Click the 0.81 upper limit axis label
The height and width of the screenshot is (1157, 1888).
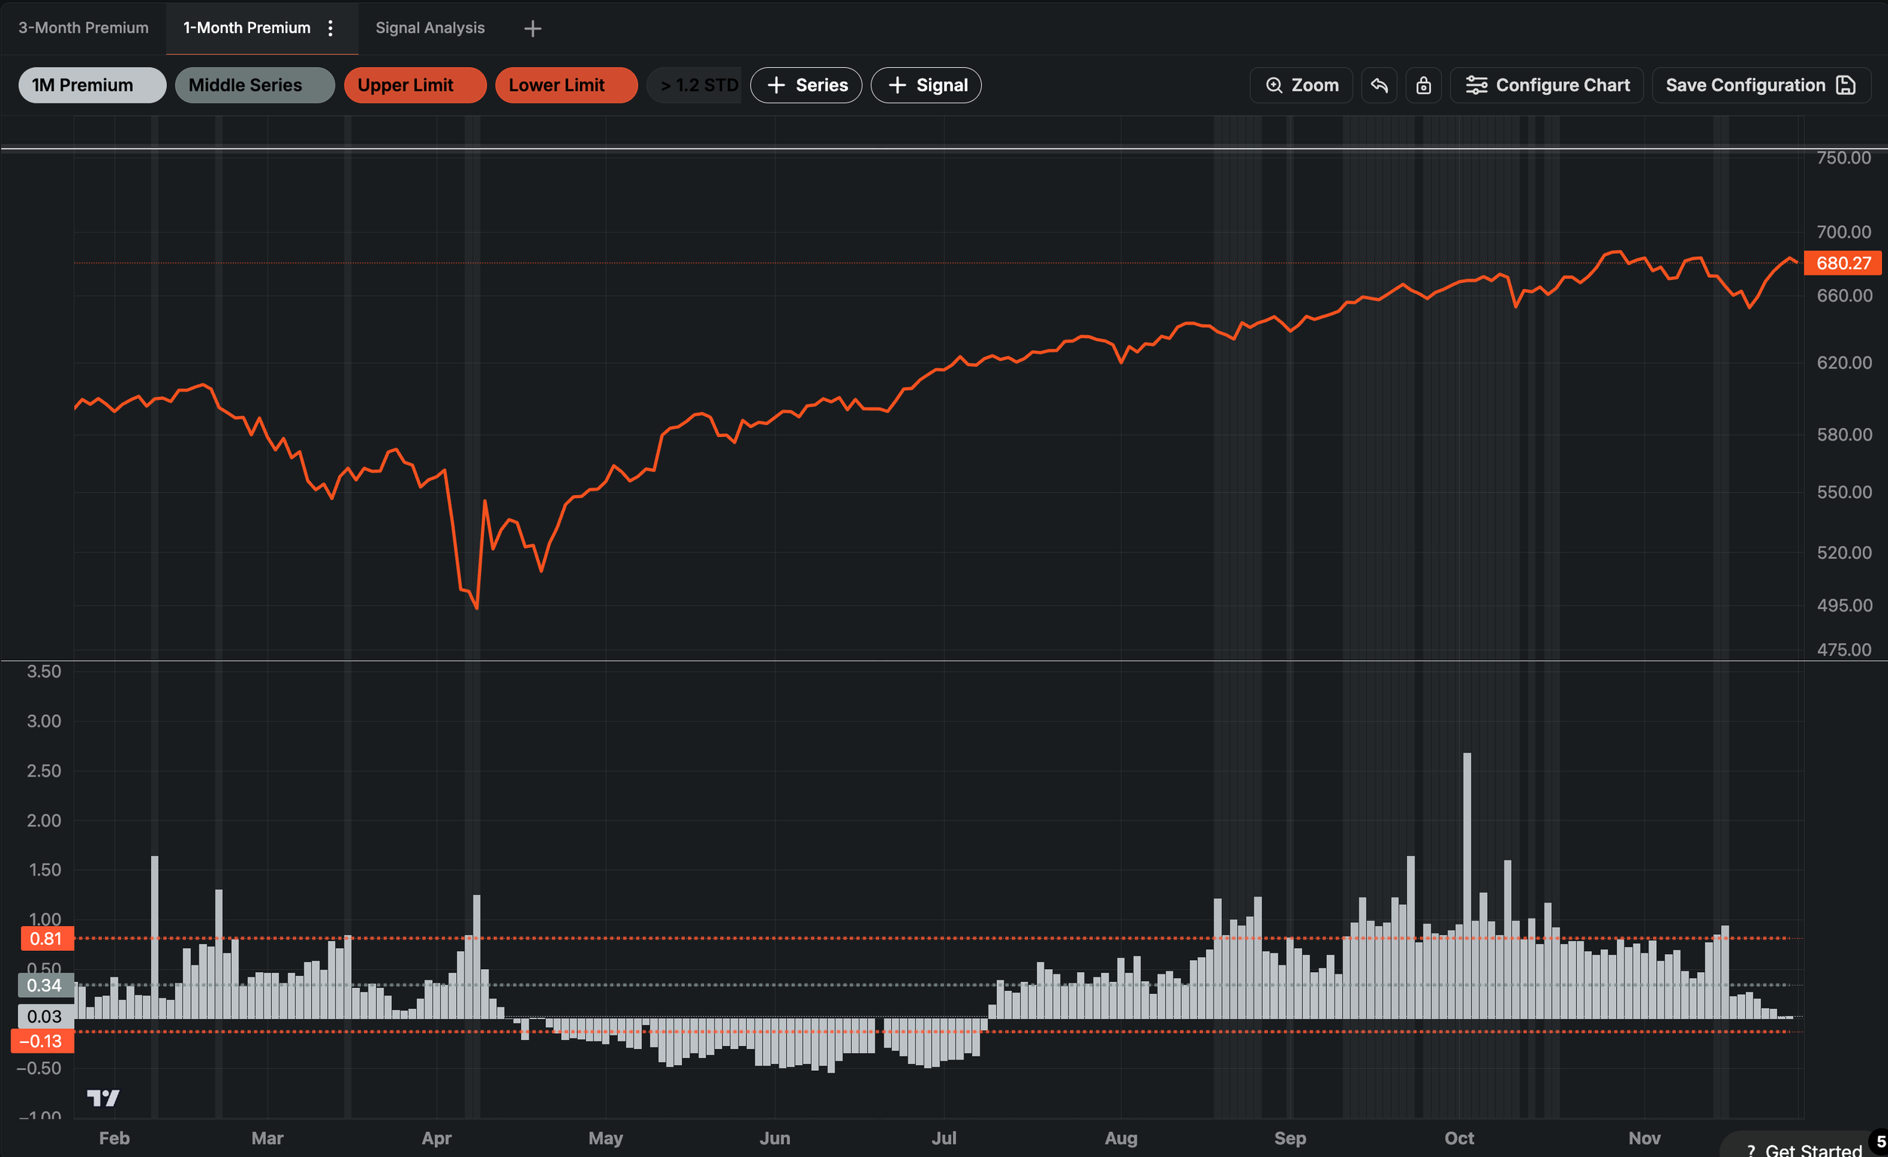coord(46,939)
